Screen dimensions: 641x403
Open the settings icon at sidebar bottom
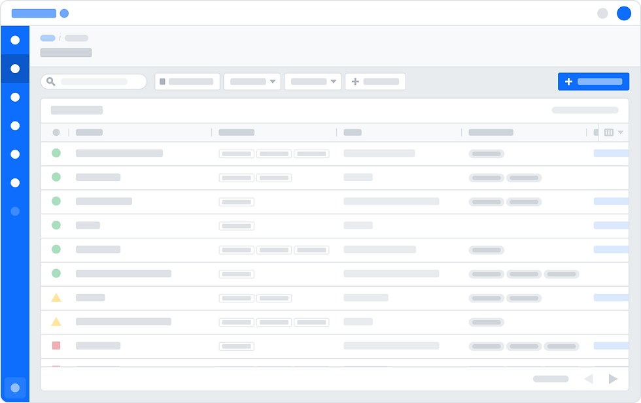(15, 388)
